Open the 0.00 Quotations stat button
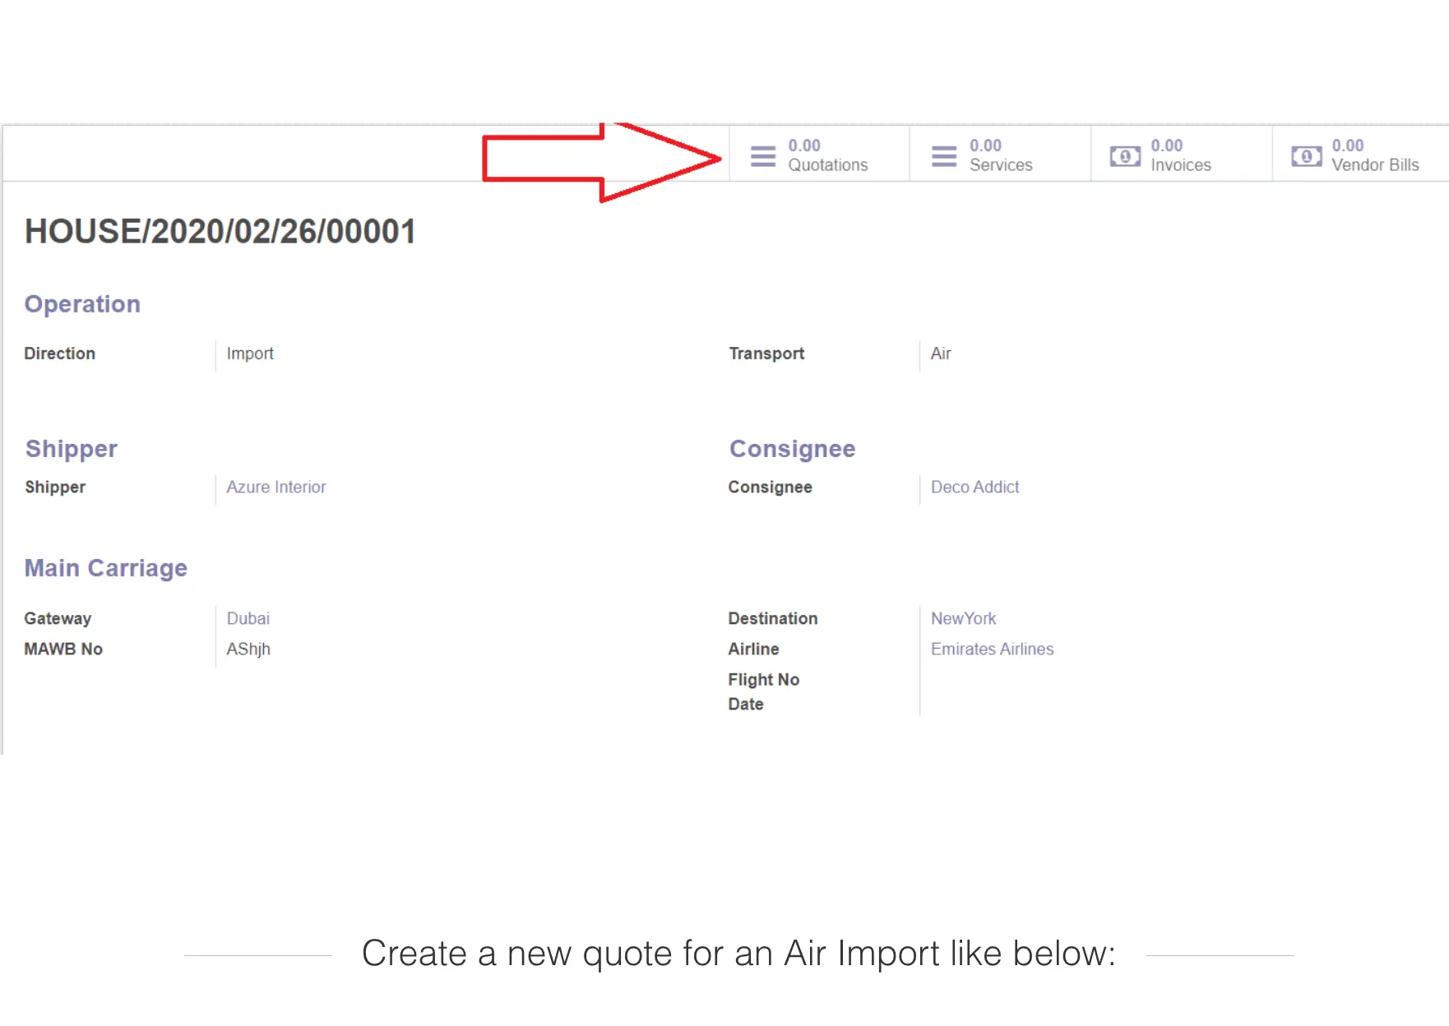This screenshot has height=1026, width=1449. click(x=819, y=155)
